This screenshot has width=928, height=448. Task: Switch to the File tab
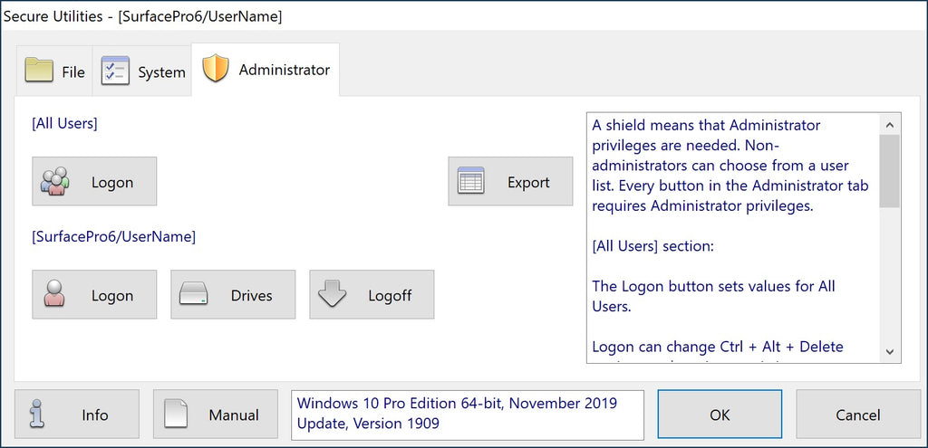(55, 71)
